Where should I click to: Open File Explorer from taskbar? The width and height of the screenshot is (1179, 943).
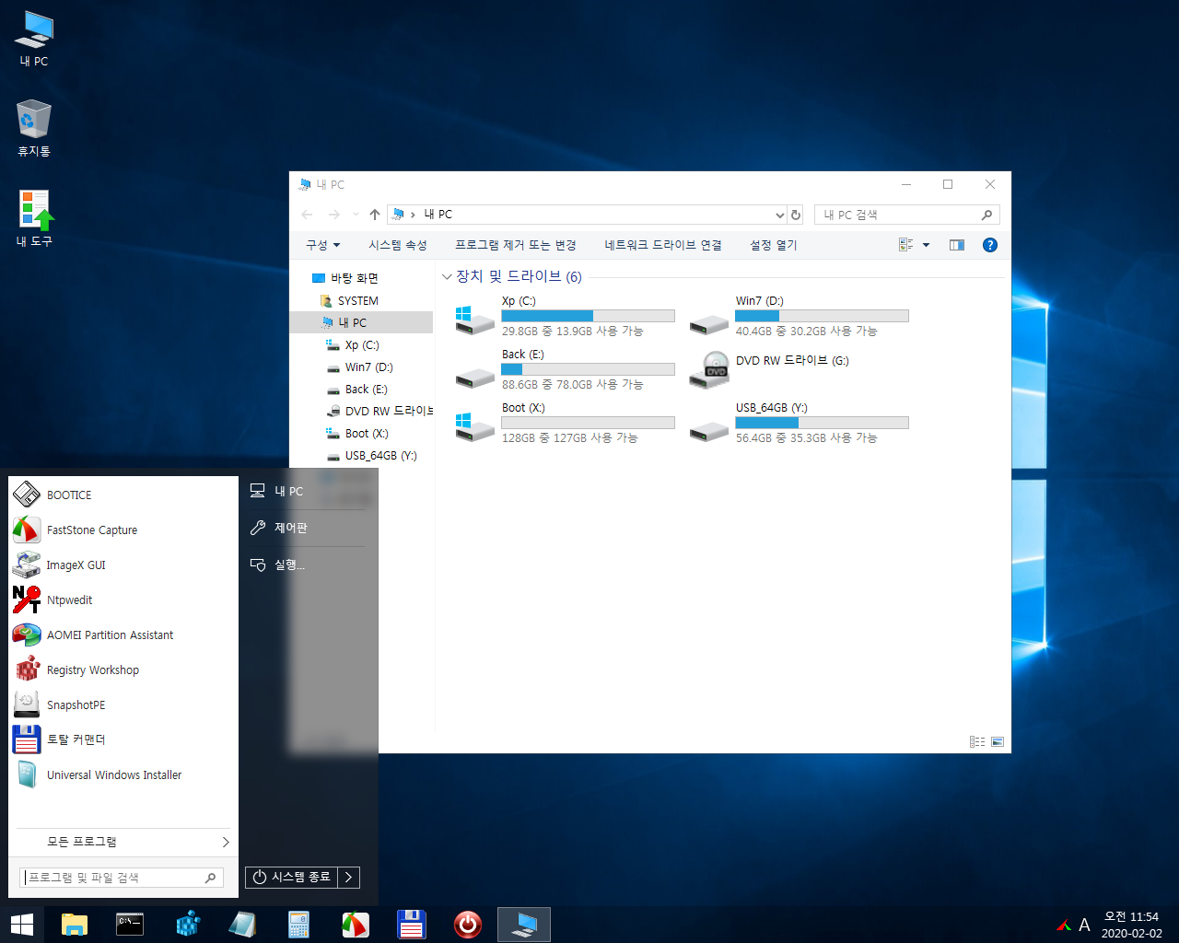74,925
